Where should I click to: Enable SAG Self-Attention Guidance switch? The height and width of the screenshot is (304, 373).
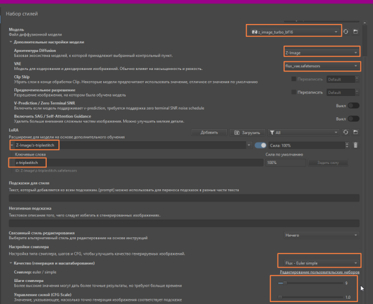click(354, 119)
